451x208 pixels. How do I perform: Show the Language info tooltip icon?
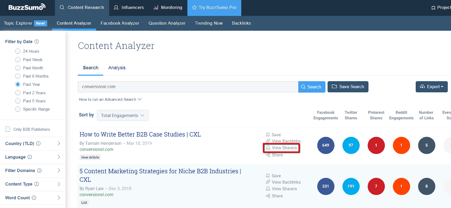pyautogui.click(x=30, y=157)
